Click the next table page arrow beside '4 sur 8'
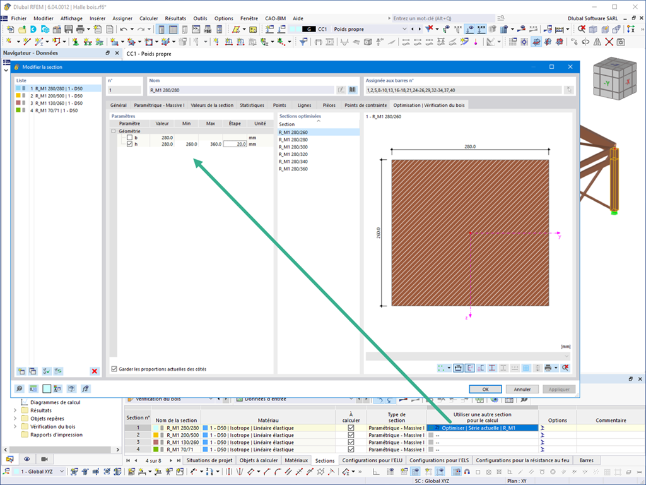The width and height of the screenshot is (646, 485). [170, 460]
